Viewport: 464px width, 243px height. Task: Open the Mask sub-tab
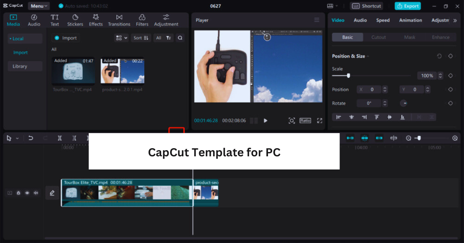(409, 37)
